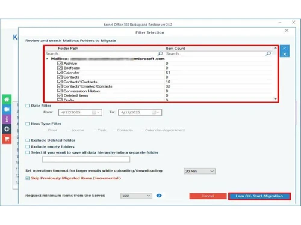Collapse the Mailbox tree node
The height and width of the screenshot is (225, 301).
(x=47, y=59)
